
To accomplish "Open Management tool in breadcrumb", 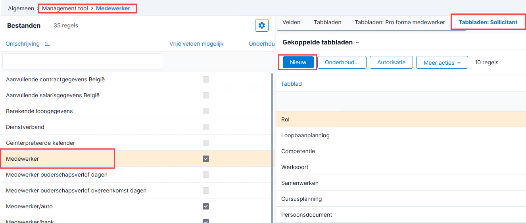I will point(65,8).
